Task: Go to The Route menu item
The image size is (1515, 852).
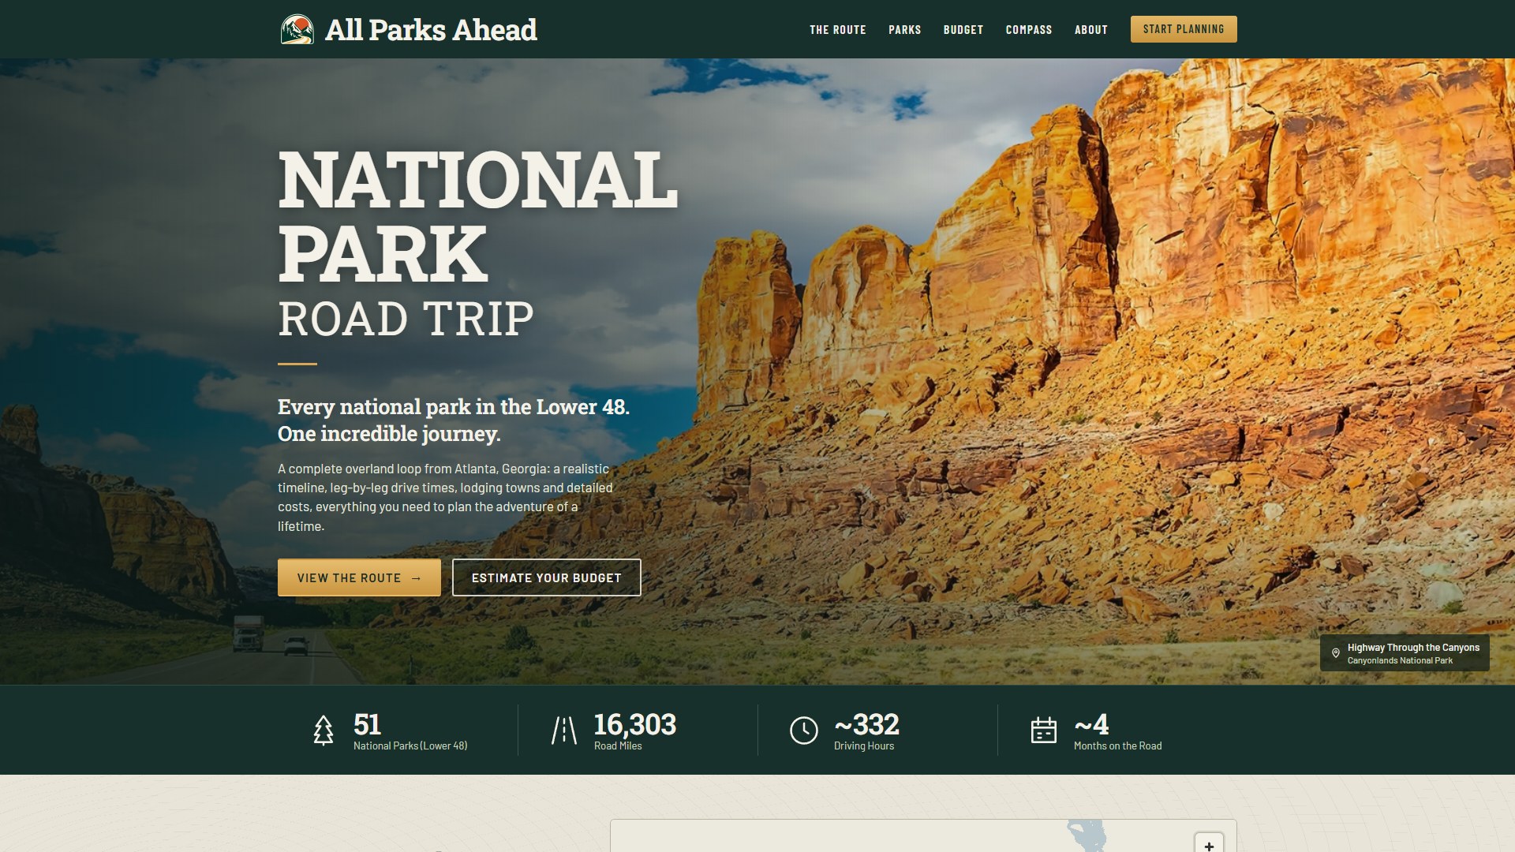Action: point(837,29)
